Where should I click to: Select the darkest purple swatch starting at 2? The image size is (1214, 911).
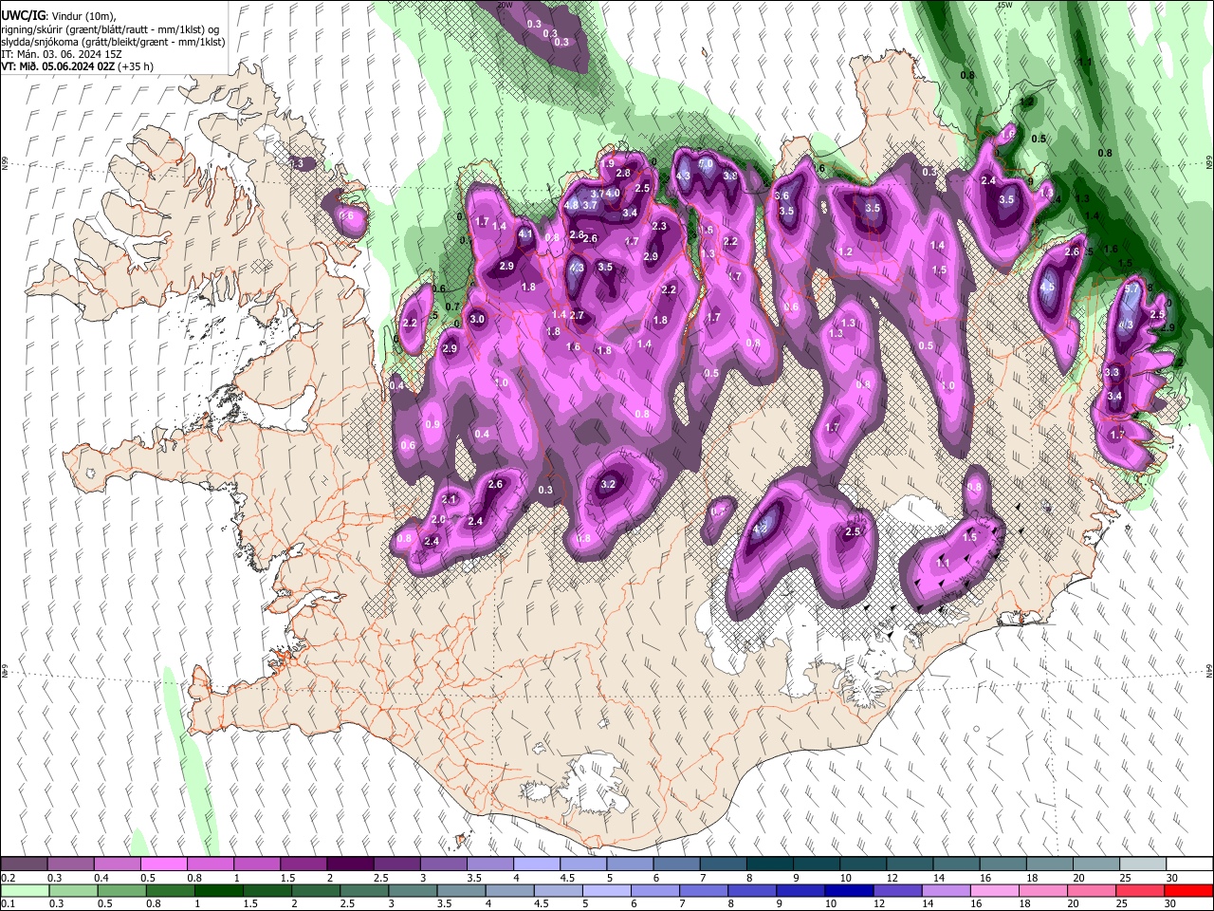pos(350,865)
